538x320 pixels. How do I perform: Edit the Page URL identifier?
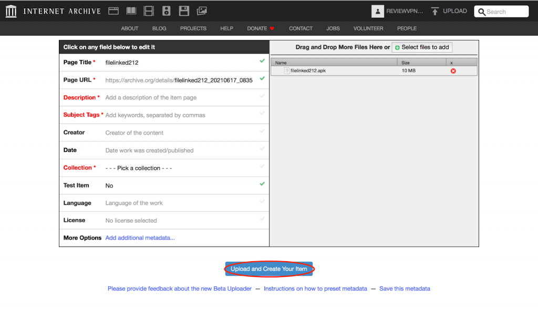coord(213,80)
